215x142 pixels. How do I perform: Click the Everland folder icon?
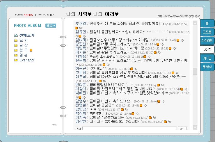tap(16, 60)
